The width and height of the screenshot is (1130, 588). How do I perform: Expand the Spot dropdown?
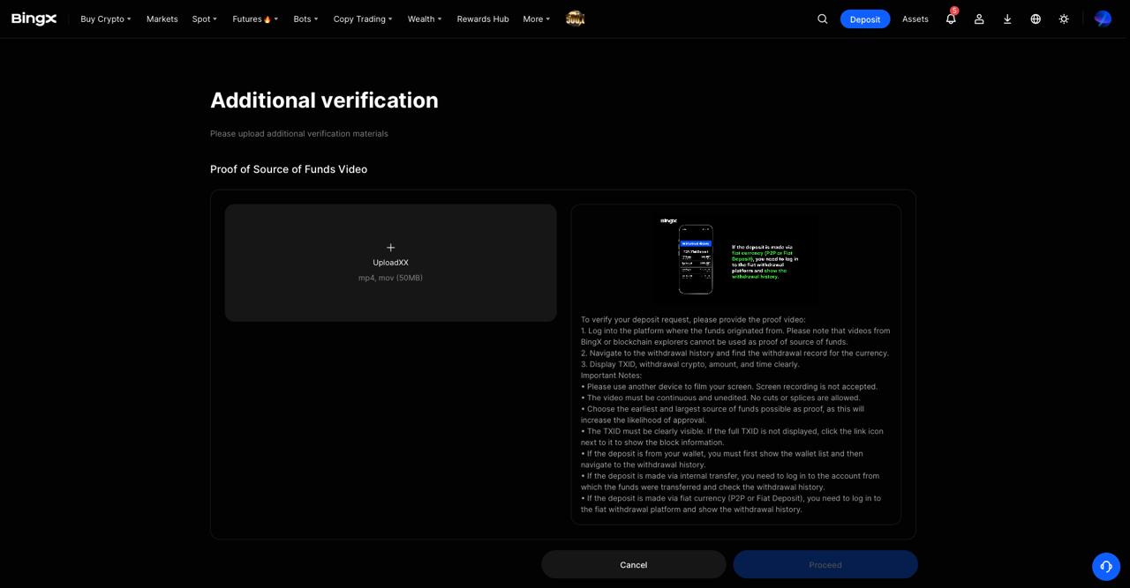[x=205, y=19]
